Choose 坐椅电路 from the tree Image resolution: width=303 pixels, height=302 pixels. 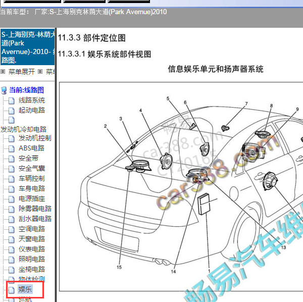pyautogui.click(x=32, y=269)
